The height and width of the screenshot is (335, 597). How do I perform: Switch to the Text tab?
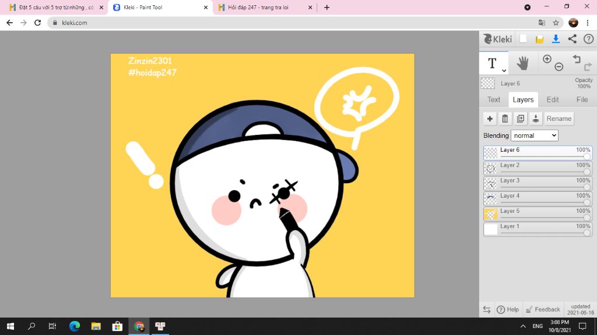tap(493, 99)
